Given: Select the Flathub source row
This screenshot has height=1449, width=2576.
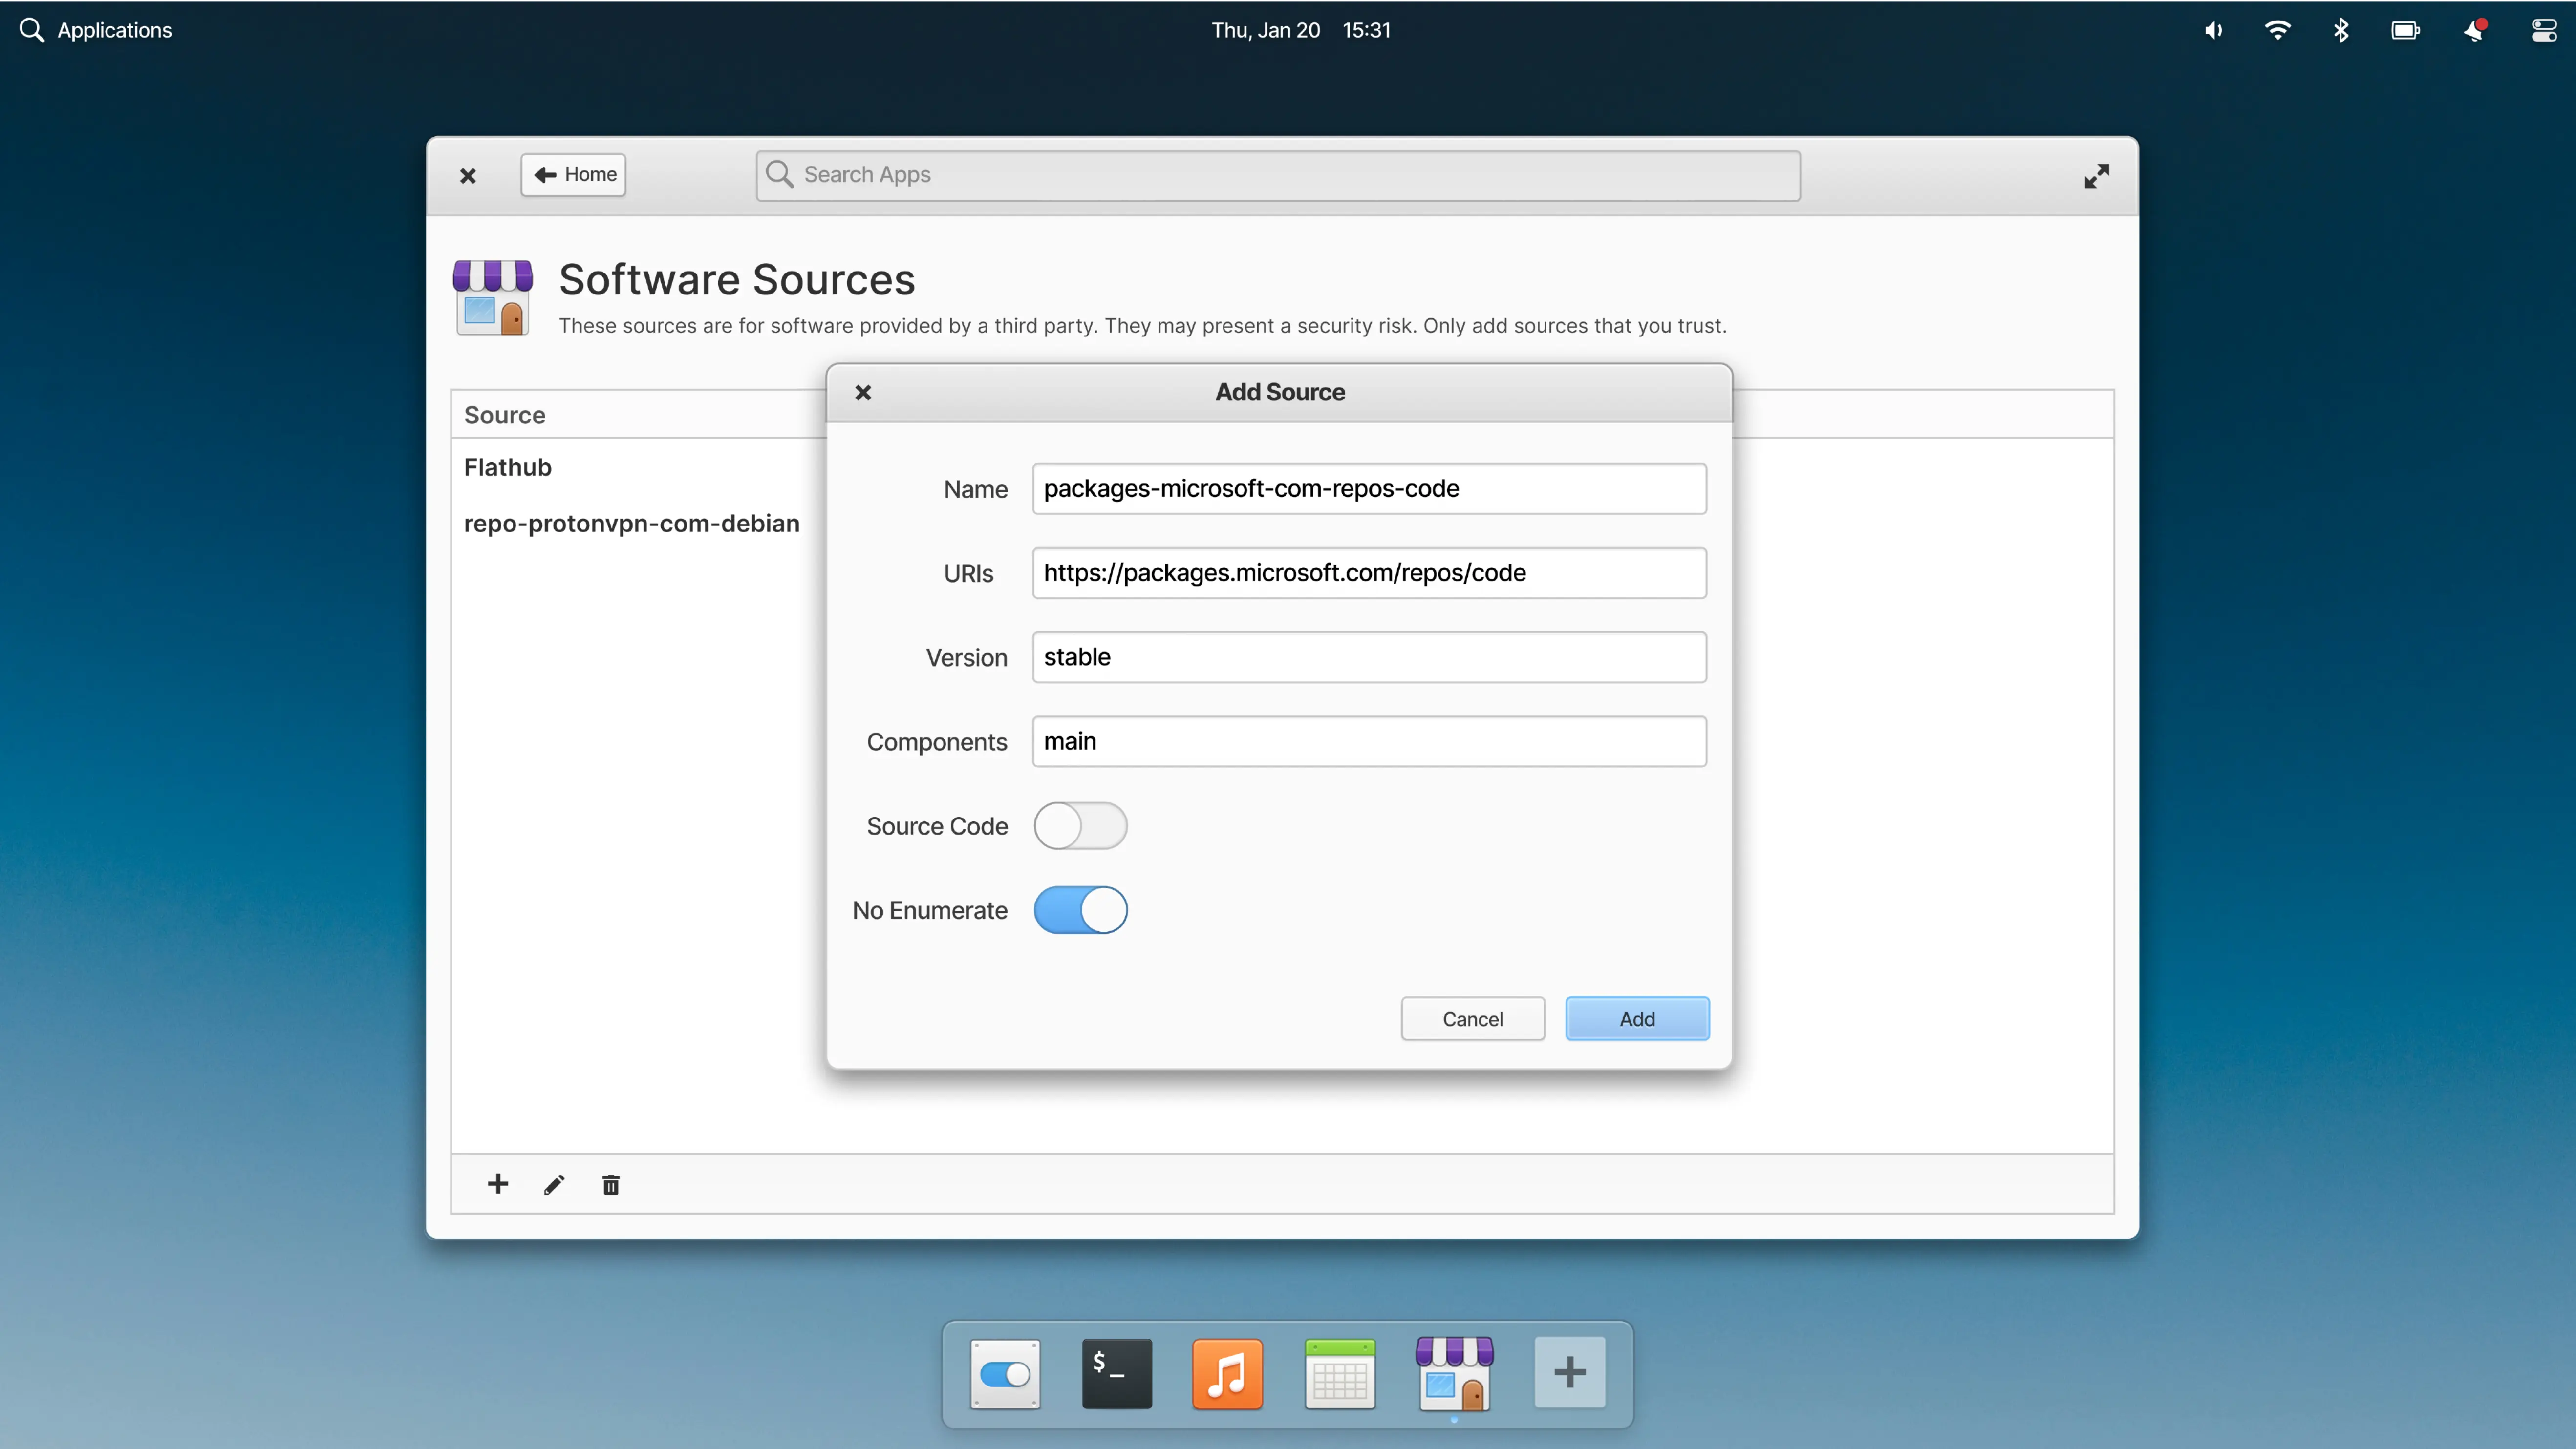Looking at the screenshot, I should pyautogui.click(x=508, y=467).
